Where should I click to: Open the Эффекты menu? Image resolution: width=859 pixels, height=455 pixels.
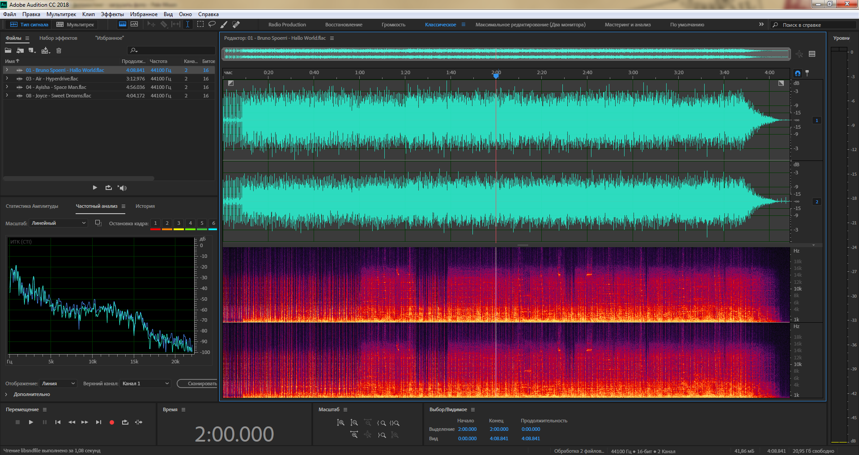tap(112, 14)
